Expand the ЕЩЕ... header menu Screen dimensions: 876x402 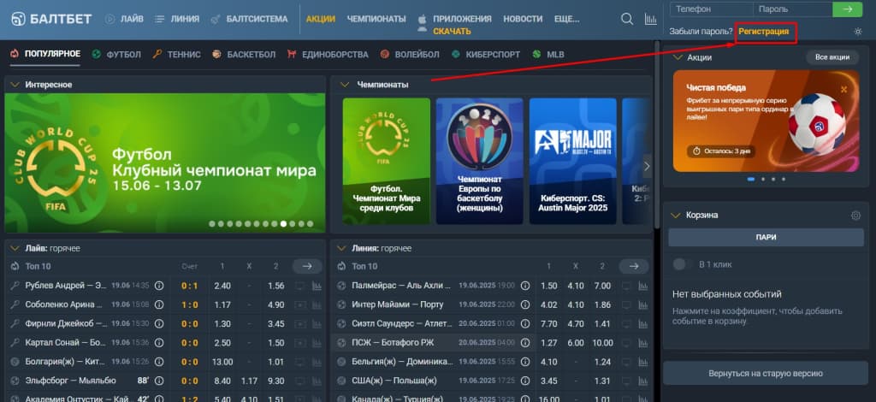(x=566, y=19)
